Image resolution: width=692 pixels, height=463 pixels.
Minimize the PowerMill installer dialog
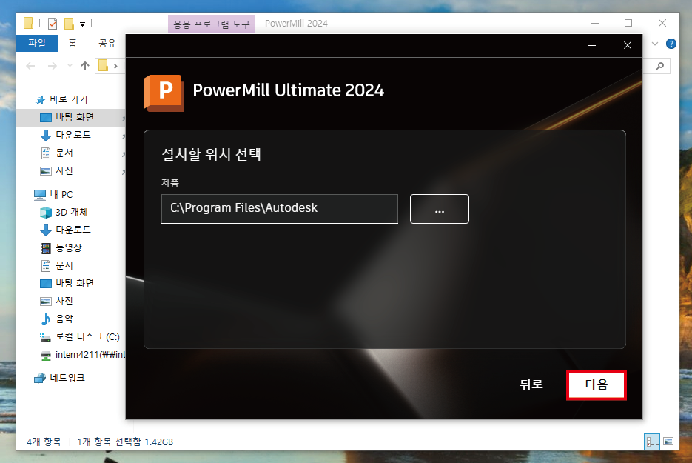(592, 45)
